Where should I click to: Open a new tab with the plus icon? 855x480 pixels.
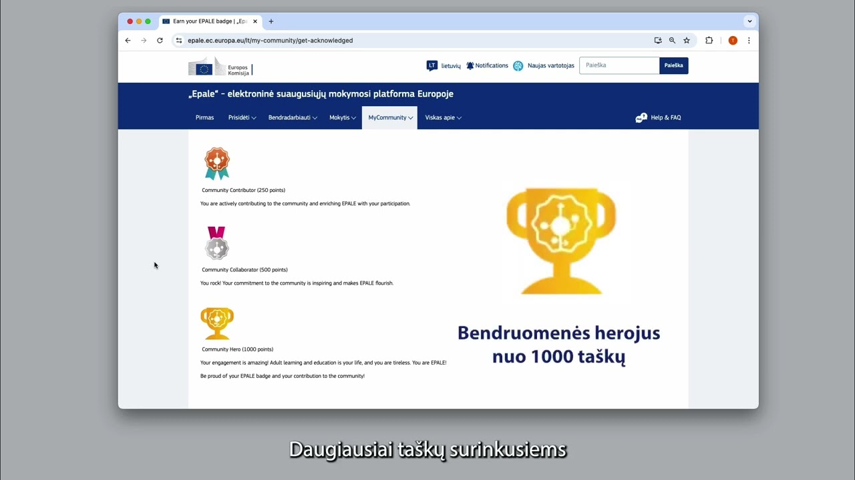(271, 21)
